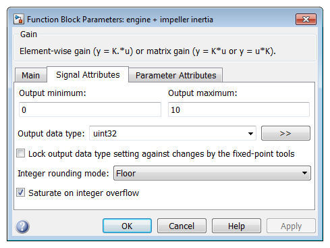Click the Apply button

(291, 226)
